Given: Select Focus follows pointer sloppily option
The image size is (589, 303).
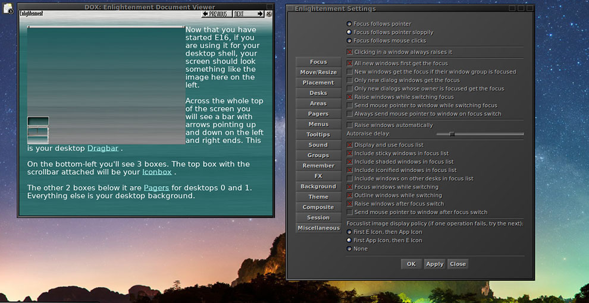Looking at the screenshot, I should tap(390, 32).
